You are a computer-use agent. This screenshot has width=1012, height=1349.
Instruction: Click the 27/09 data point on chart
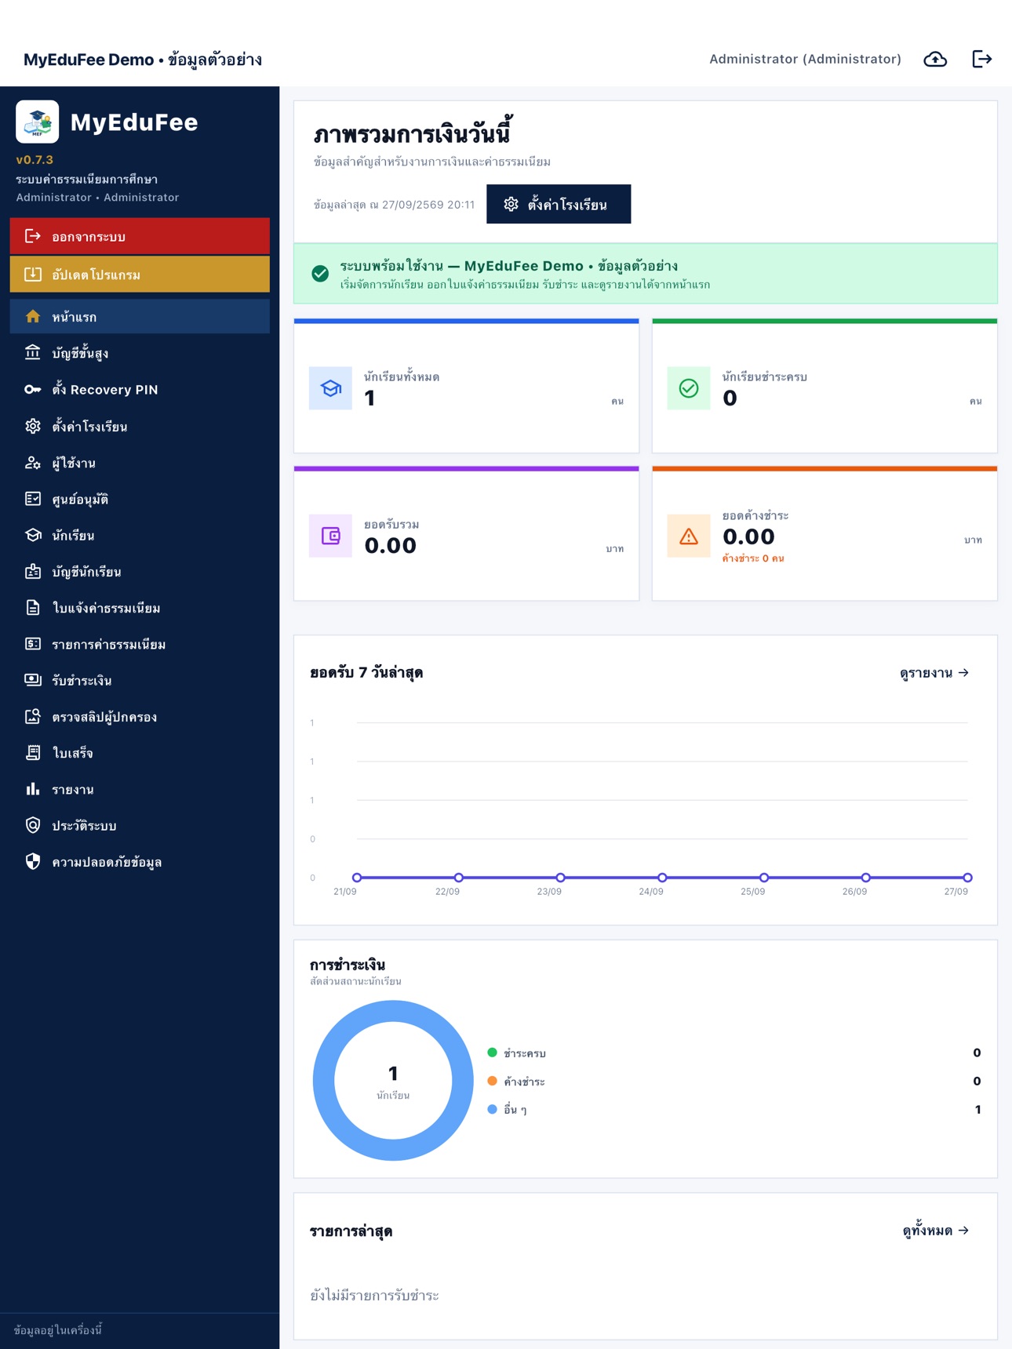(x=967, y=878)
